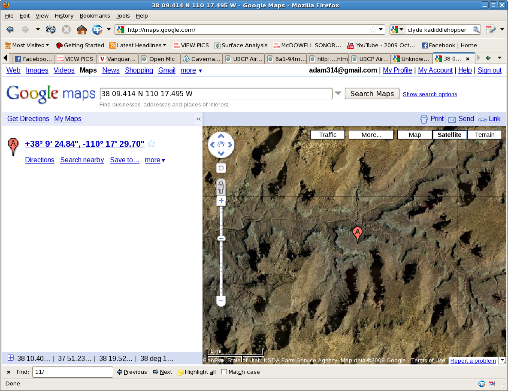Screen dimensions: 508x391
Task: Reload the page using the refresh icon
Action: (x=51, y=30)
